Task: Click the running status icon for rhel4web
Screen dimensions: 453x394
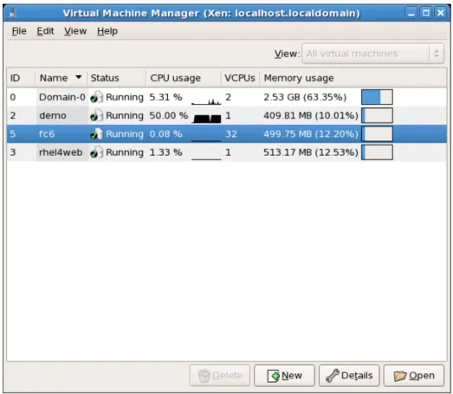Action: point(96,152)
